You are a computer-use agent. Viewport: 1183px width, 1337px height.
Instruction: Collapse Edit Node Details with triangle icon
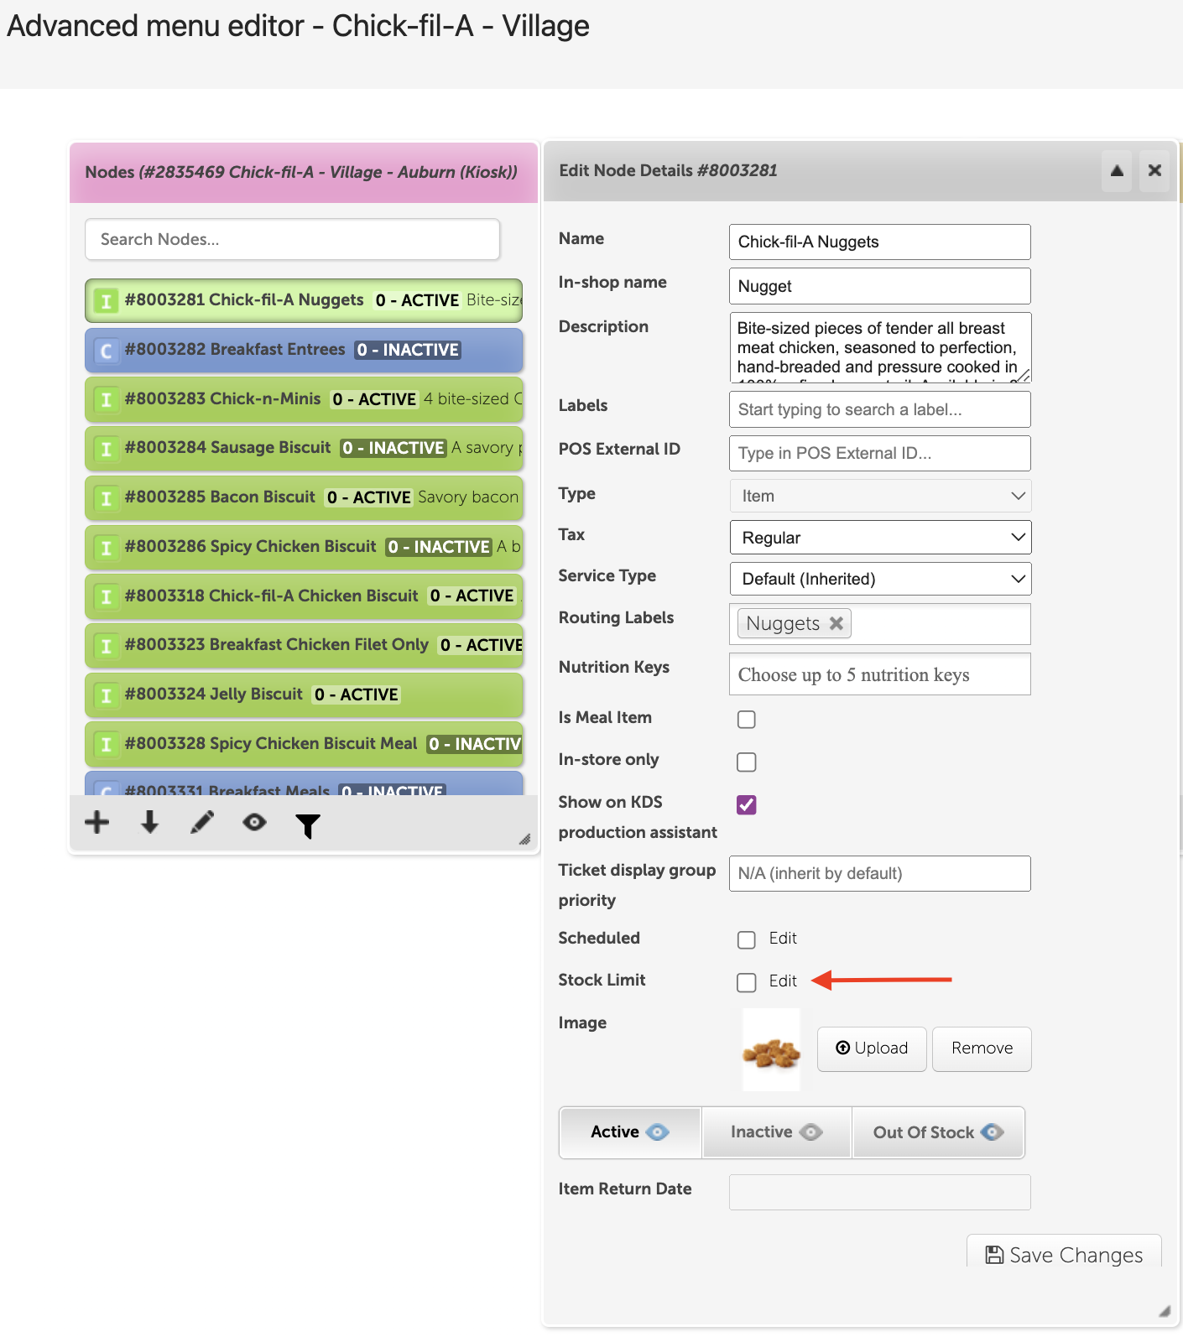point(1117,171)
